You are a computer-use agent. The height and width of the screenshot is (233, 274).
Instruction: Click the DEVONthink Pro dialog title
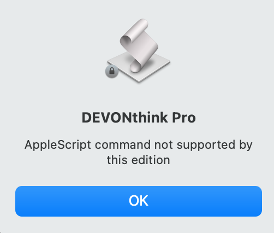[x=139, y=118]
